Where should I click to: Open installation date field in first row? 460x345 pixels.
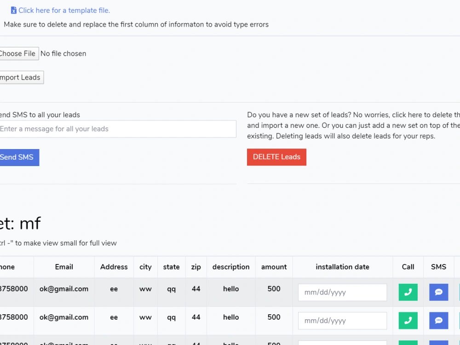click(x=342, y=293)
